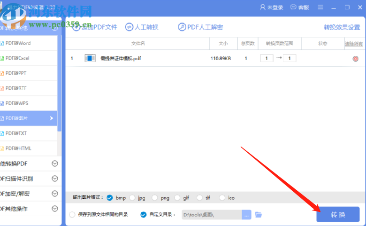The width and height of the screenshot is (366, 226).
Task: Click the PDF转Excel sidebar icon
Action: pyautogui.click(x=2, y=58)
